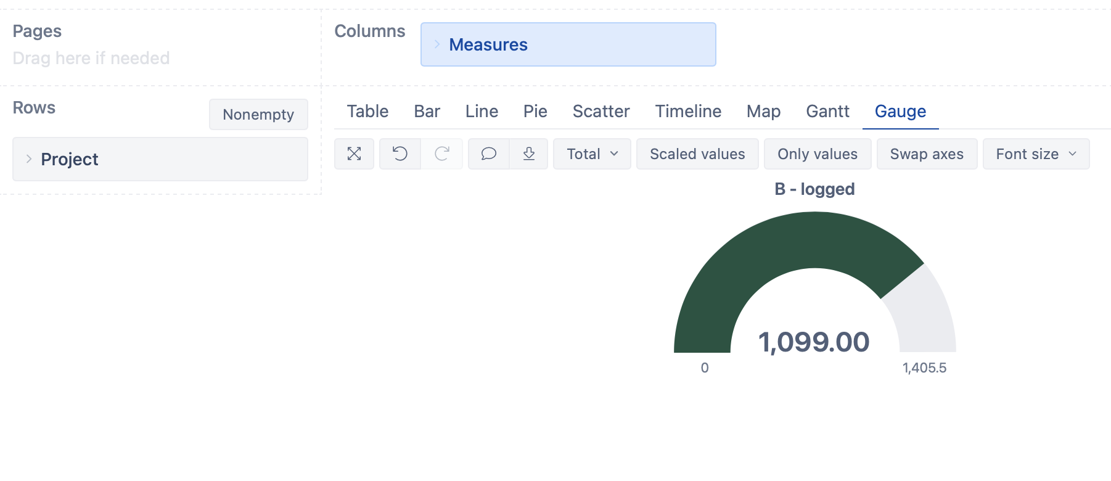Viewport: 1111px width, 481px height.
Task: Toggle the Scaled values option
Action: pyautogui.click(x=697, y=154)
